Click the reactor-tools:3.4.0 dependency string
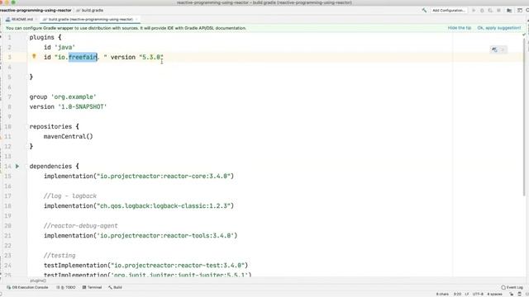The height and width of the screenshot is (297, 529). (165, 235)
